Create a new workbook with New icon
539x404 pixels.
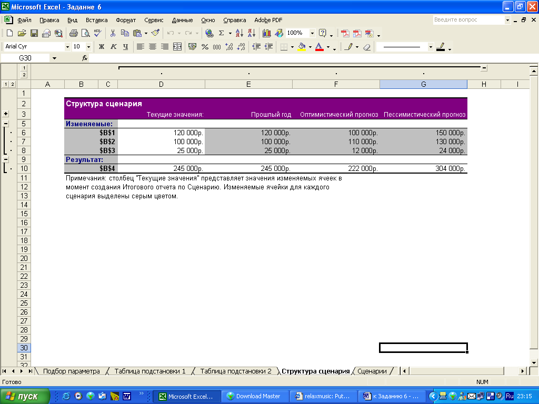click(9, 33)
